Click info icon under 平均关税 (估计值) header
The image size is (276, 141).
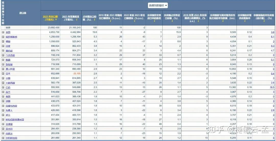coord(264,21)
